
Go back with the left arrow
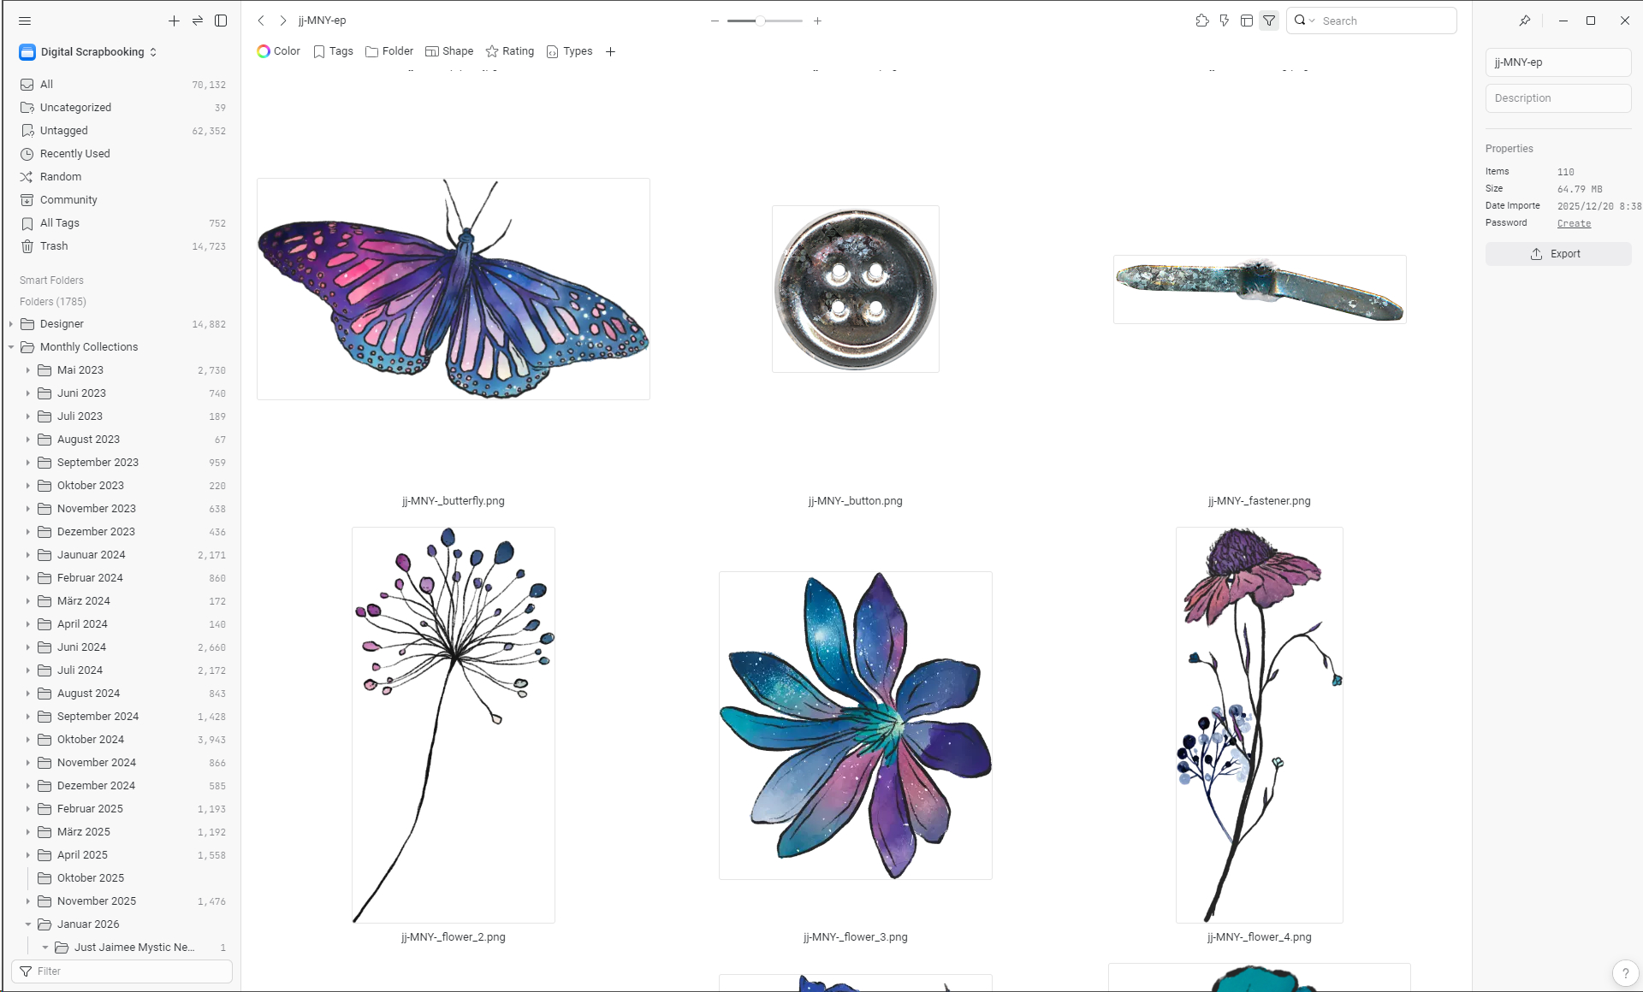tap(261, 21)
